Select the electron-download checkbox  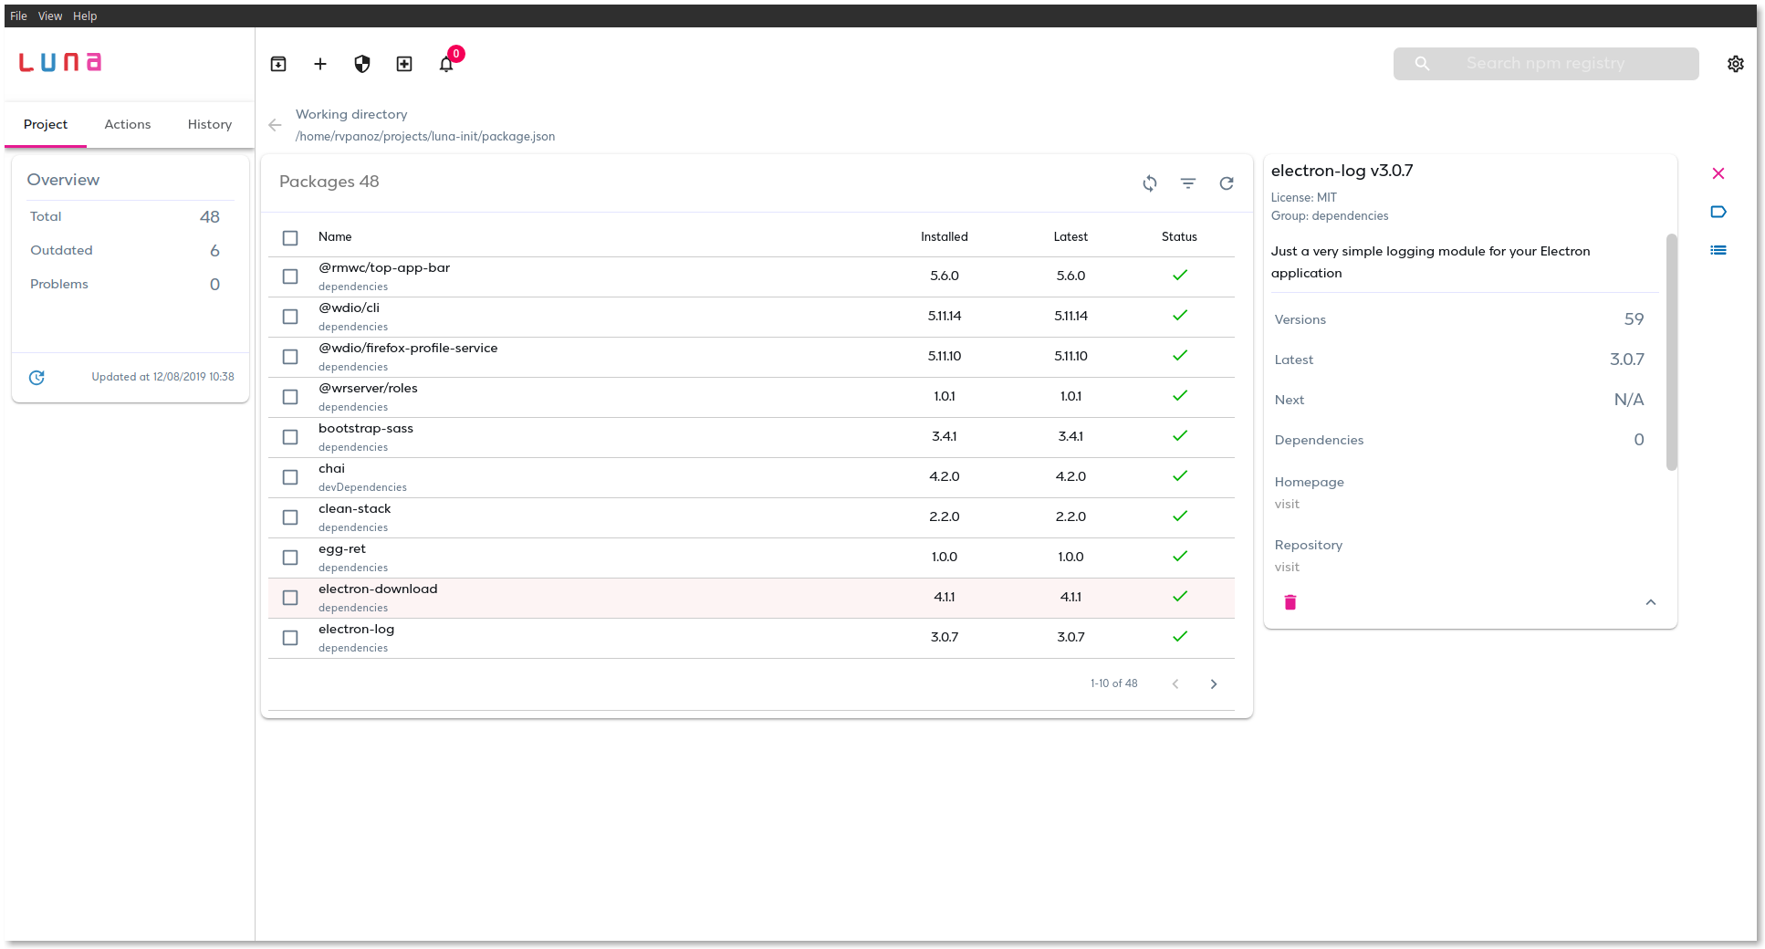(290, 598)
